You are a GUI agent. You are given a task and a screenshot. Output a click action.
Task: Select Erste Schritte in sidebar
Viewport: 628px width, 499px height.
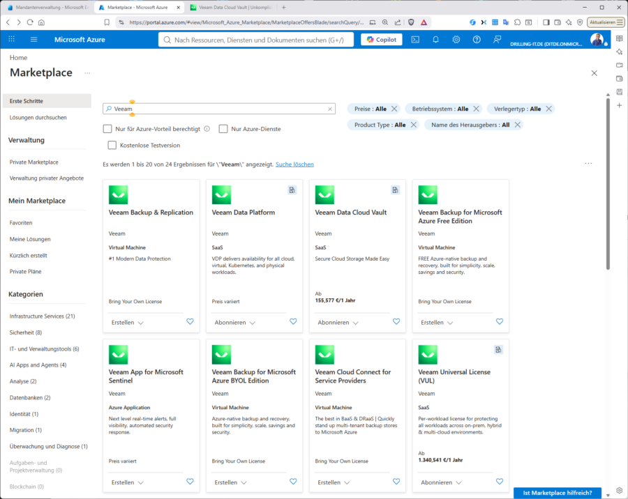[47, 101]
